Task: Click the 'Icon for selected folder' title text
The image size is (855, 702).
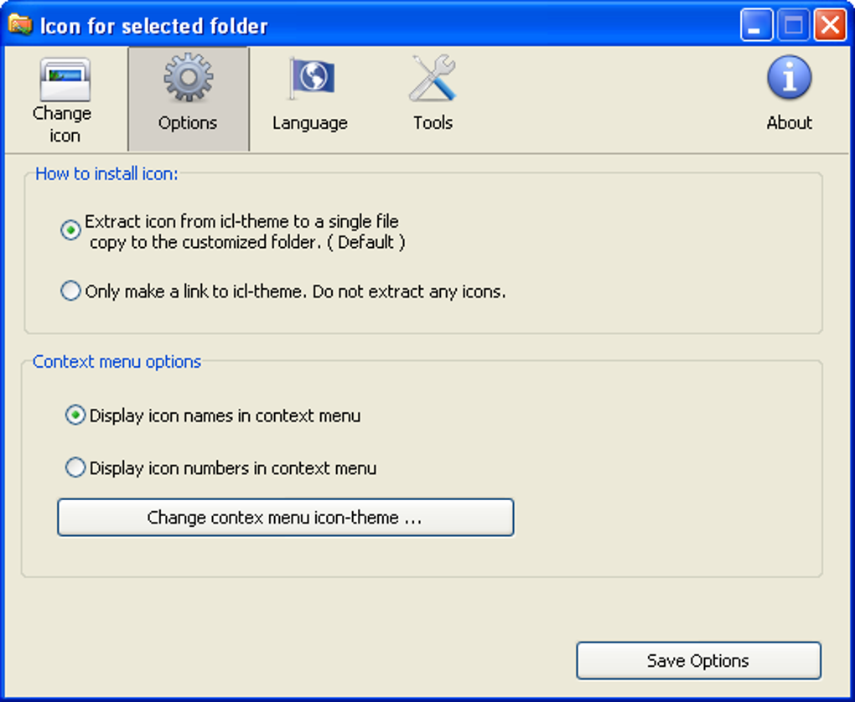Action: [154, 26]
